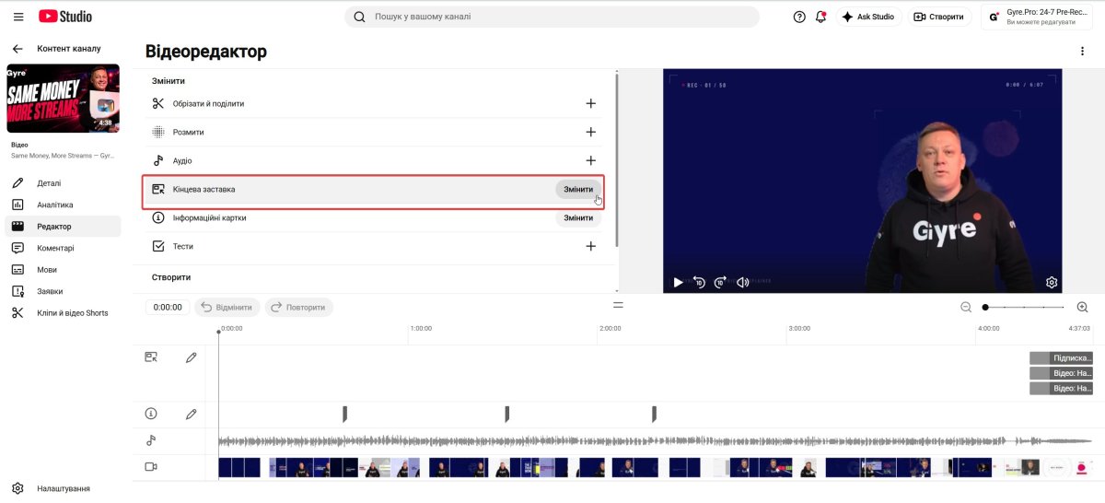The width and height of the screenshot is (1105, 503).
Task: Click the Тести checkbox icon
Action: point(158,246)
